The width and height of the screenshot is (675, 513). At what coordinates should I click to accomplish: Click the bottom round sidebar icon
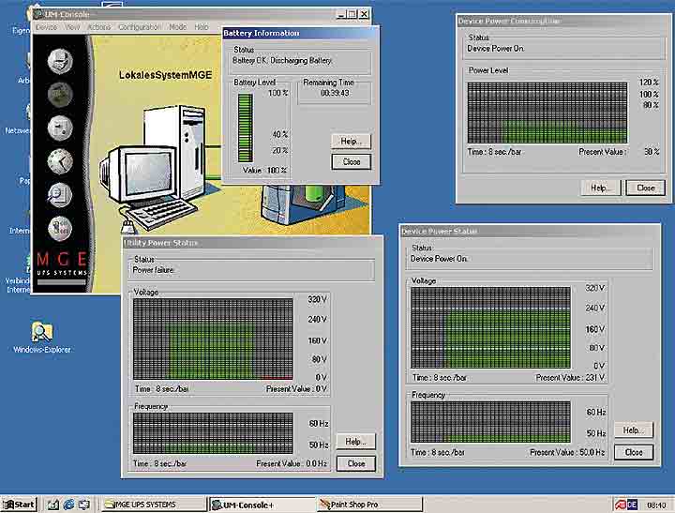(x=59, y=226)
